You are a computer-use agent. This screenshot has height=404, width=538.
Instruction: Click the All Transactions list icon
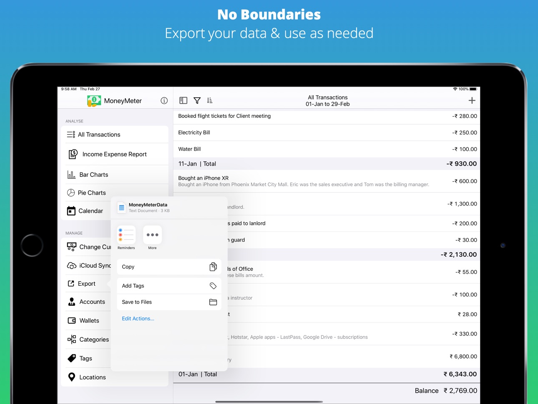click(71, 135)
